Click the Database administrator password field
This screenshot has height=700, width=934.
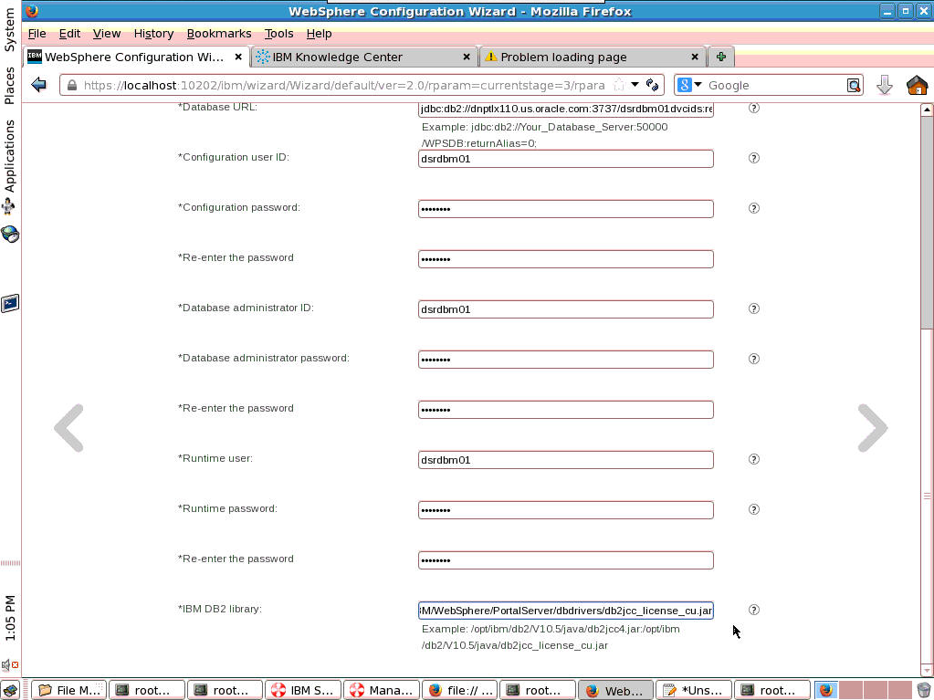pos(566,360)
